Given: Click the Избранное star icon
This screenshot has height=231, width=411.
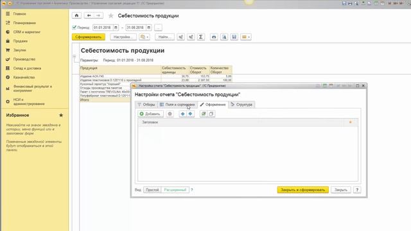Looking at the screenshot, I should tap(61, 116).
